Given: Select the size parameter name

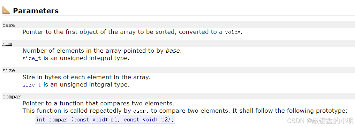Looking at the screenshot, I should coord(9,70).
